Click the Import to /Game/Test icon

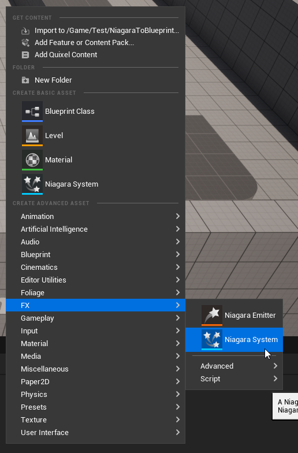click(x=25, y=31)
